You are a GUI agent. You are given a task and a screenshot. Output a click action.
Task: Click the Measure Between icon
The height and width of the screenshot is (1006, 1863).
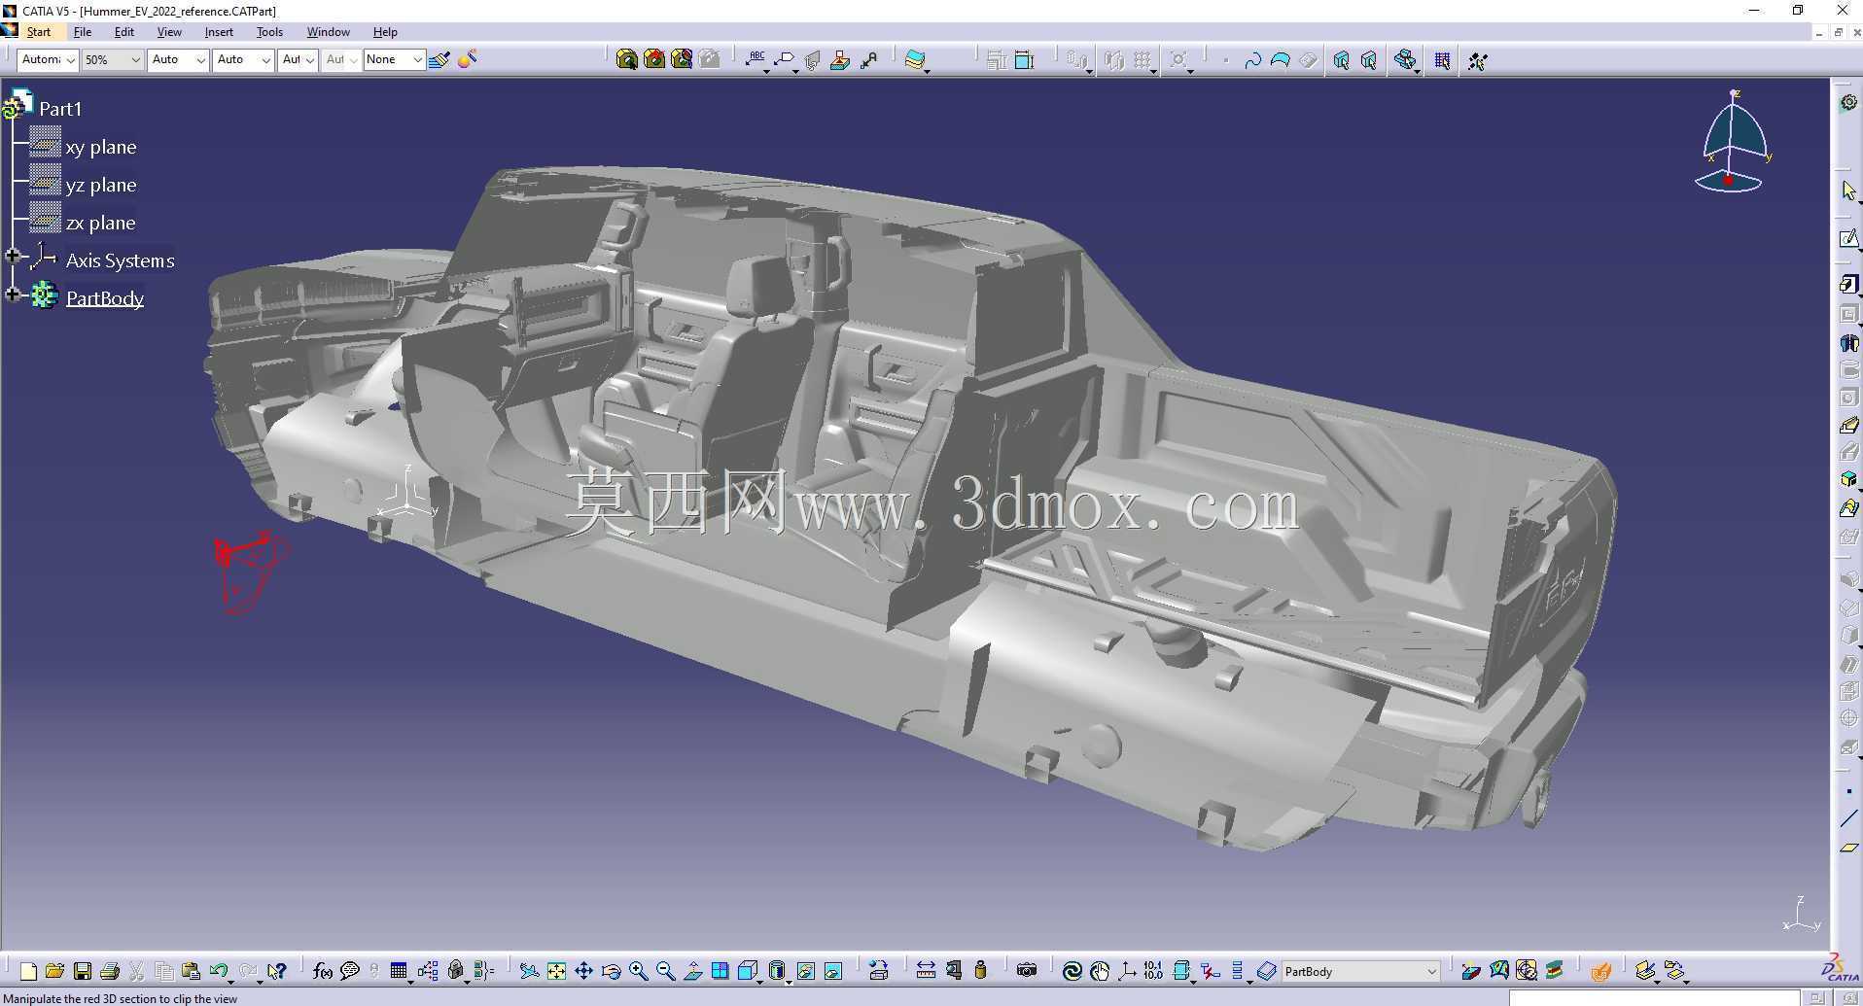tap(926, 971)
